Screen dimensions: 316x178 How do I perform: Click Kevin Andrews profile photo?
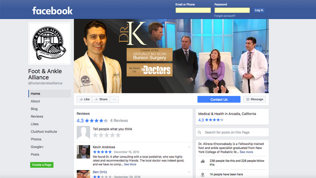click(83, 152)
